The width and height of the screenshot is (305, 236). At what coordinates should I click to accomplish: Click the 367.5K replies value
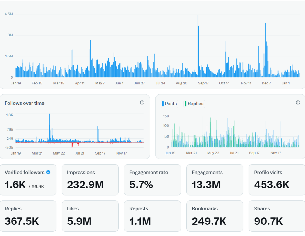point(22,221)
